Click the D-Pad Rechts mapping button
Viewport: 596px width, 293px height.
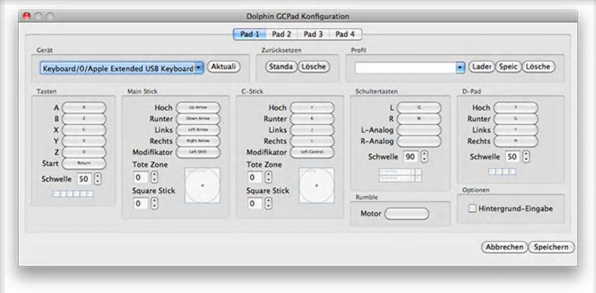pyautogui.click(x=516, y=141)
